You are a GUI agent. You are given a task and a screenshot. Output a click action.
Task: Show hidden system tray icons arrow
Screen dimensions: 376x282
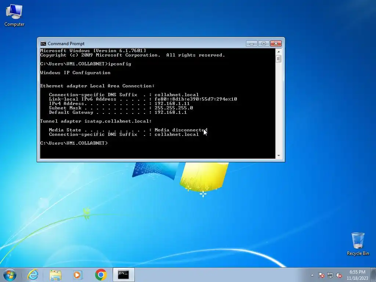tap(312, 275)
